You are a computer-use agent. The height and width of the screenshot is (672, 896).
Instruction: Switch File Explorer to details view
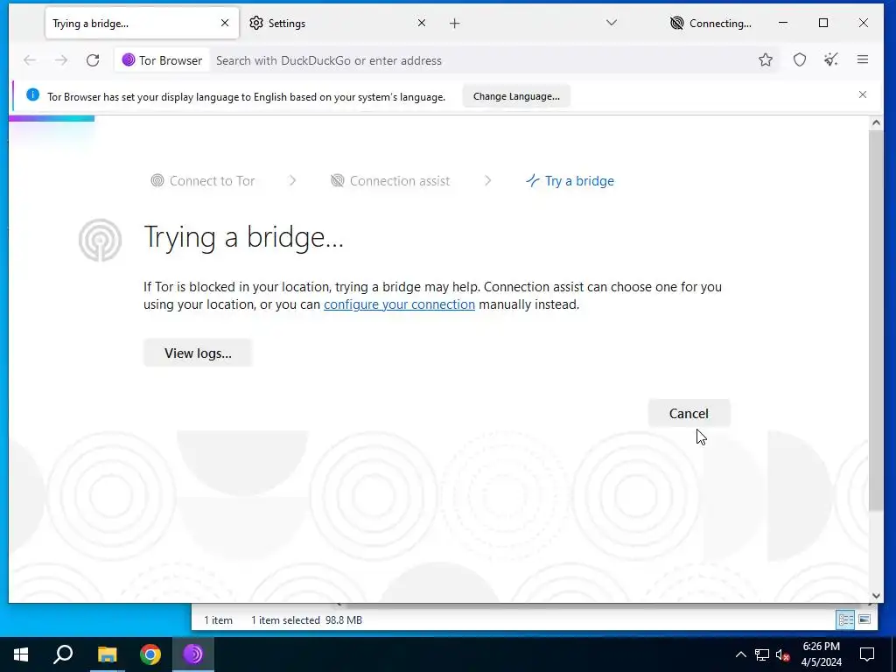(846, 619)
